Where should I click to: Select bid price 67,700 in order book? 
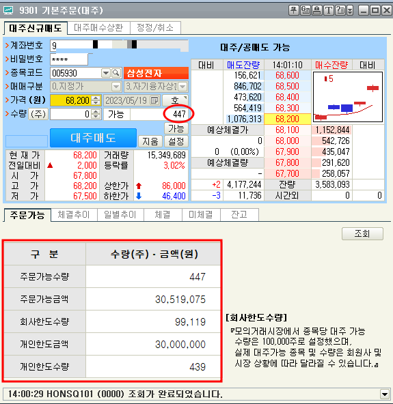288,173
